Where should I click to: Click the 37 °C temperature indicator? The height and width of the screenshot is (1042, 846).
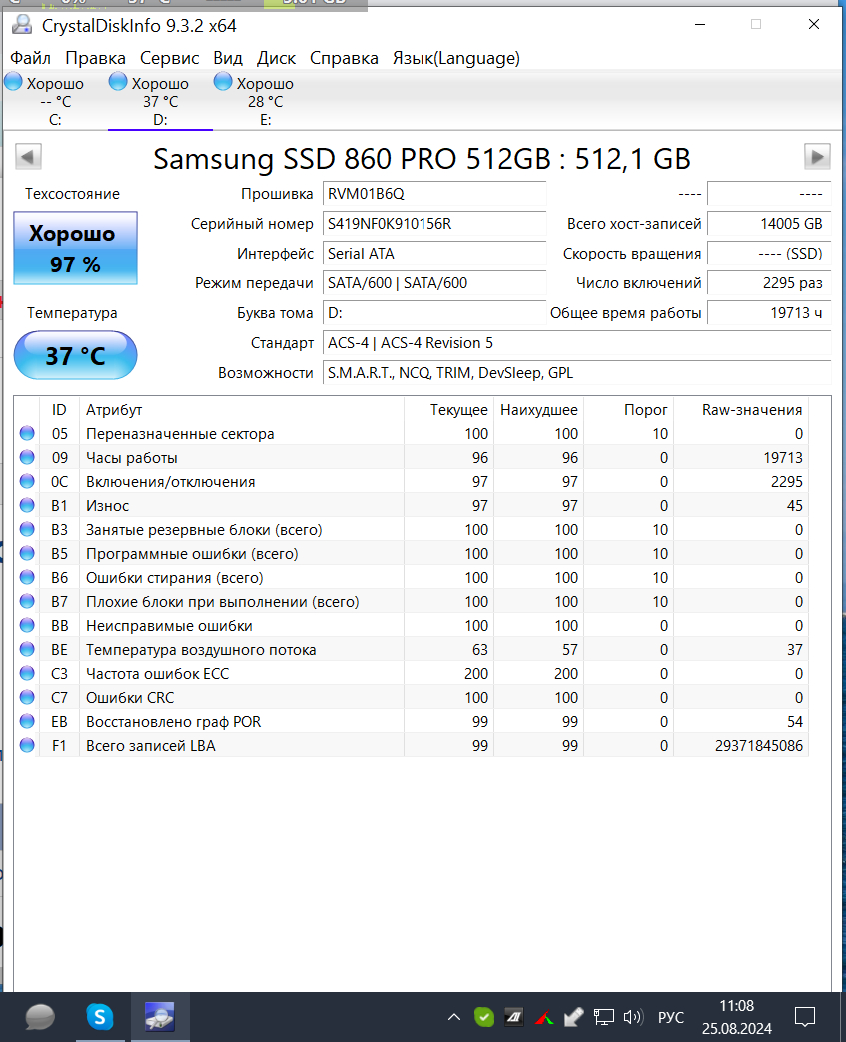(x=75, y=355)
